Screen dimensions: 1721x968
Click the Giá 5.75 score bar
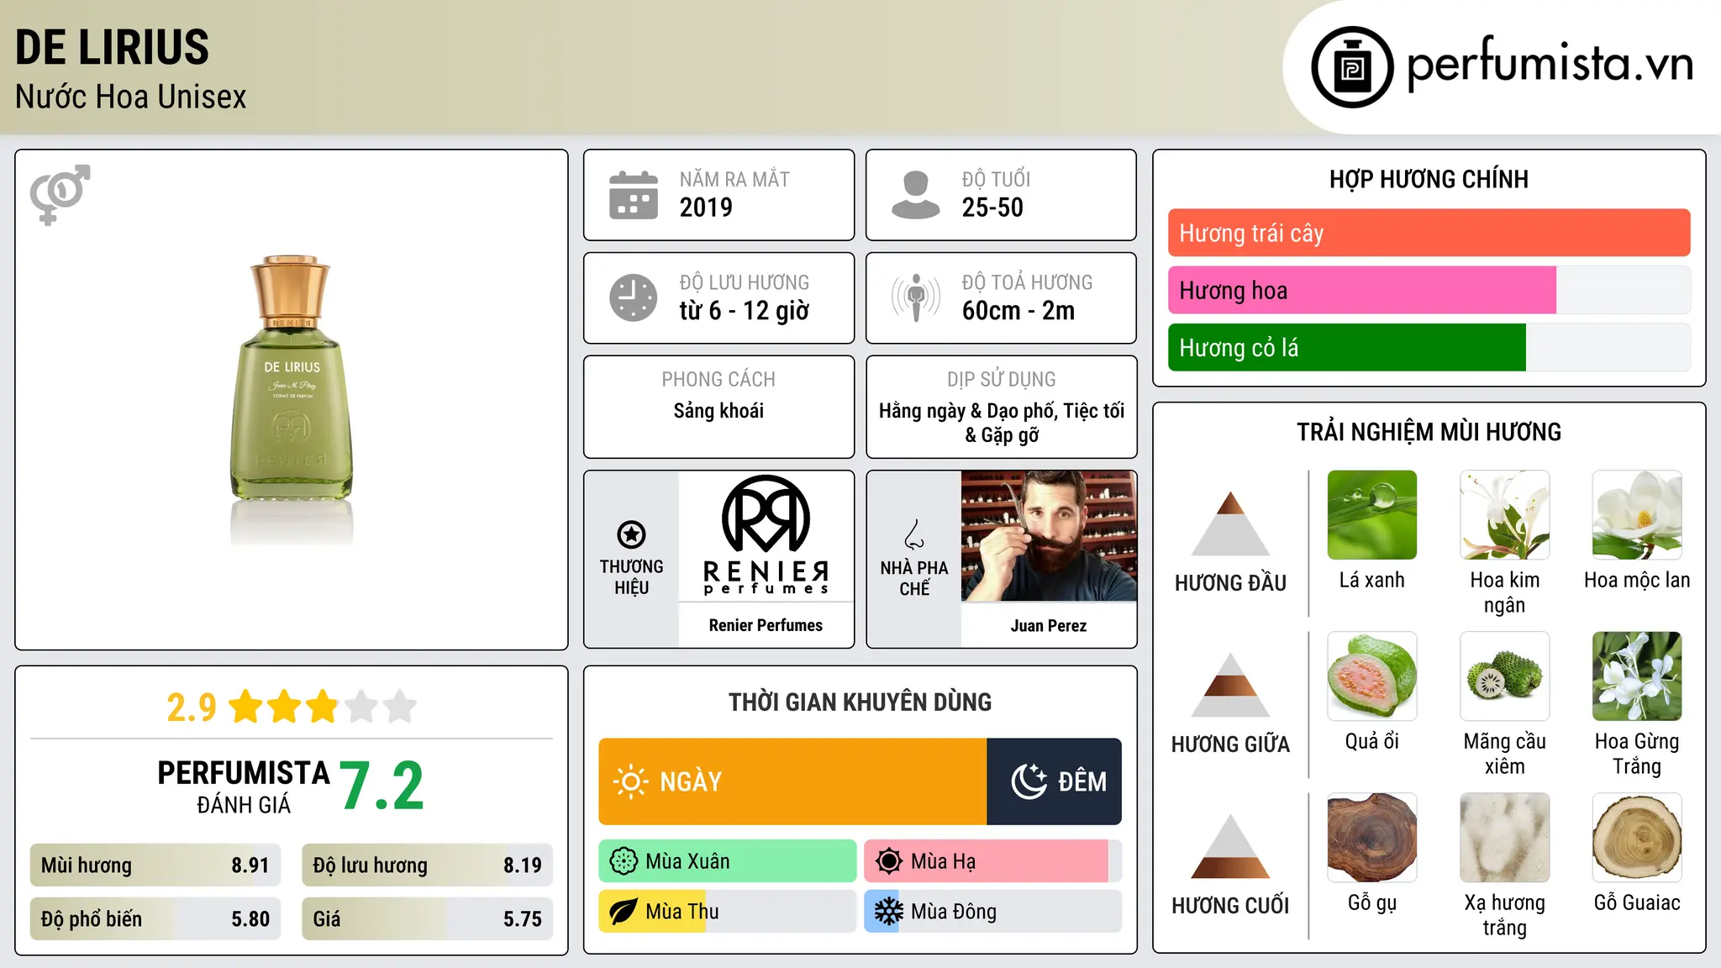427,918
